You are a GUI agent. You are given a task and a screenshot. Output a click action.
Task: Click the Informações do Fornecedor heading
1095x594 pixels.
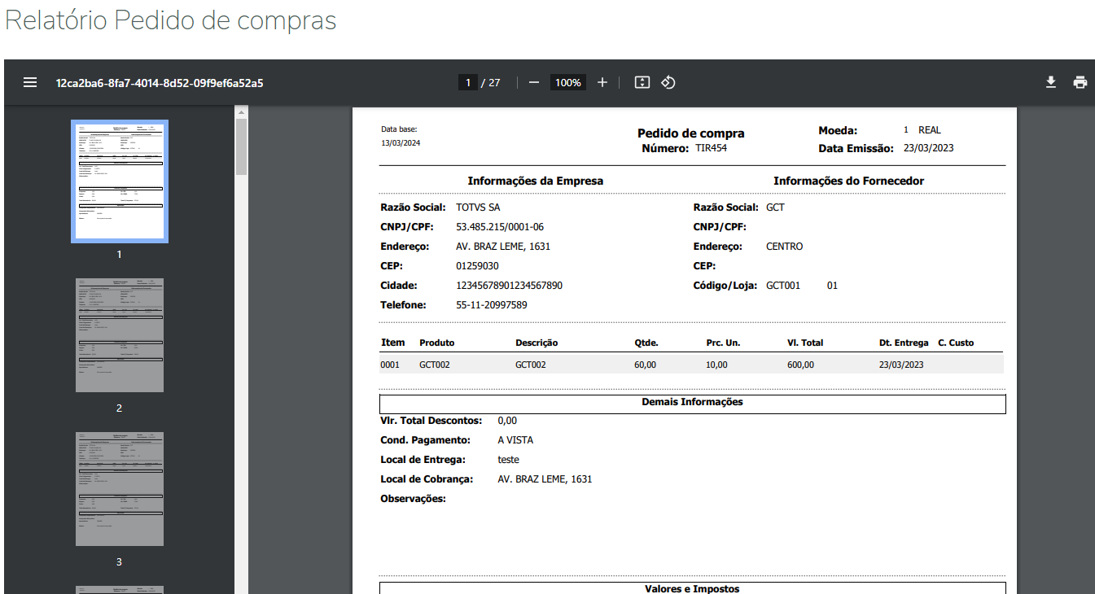pos(848,181)
